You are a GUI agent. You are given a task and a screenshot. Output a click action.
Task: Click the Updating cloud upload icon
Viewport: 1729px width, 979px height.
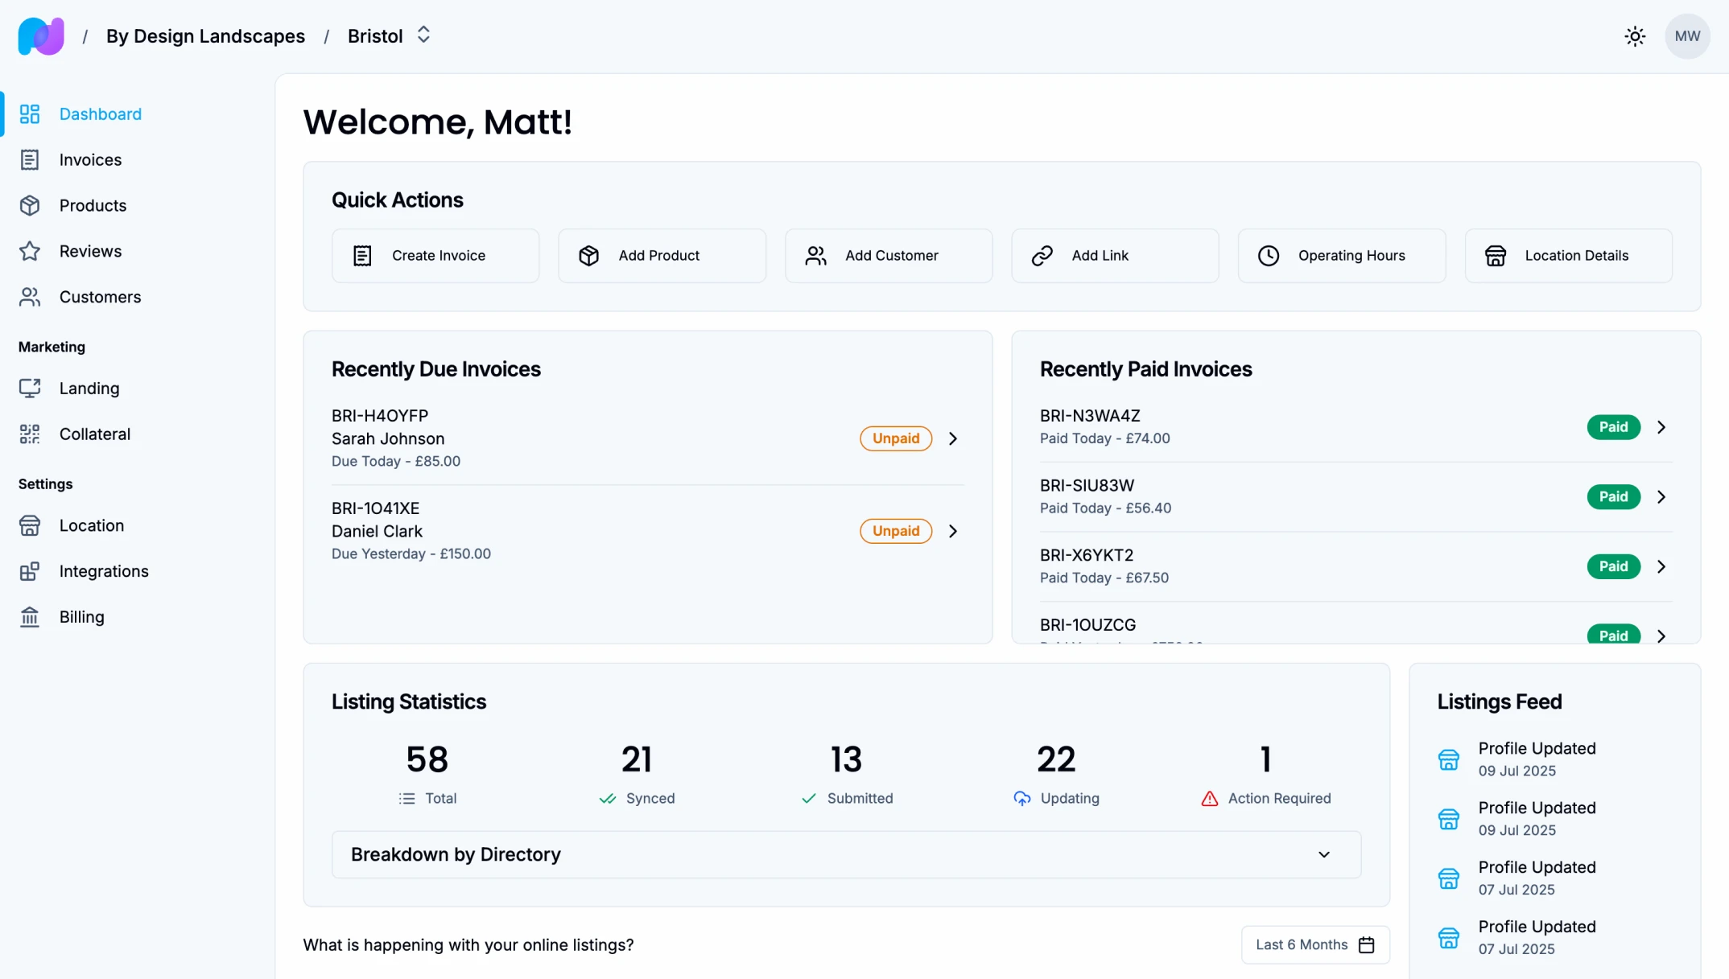(x=1022, y=799)
